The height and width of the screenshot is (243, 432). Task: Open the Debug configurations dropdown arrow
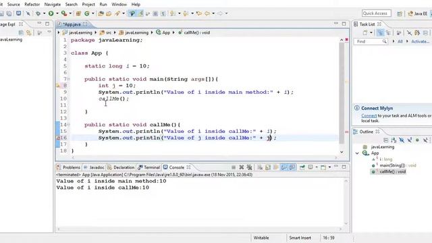pos(44,13)
